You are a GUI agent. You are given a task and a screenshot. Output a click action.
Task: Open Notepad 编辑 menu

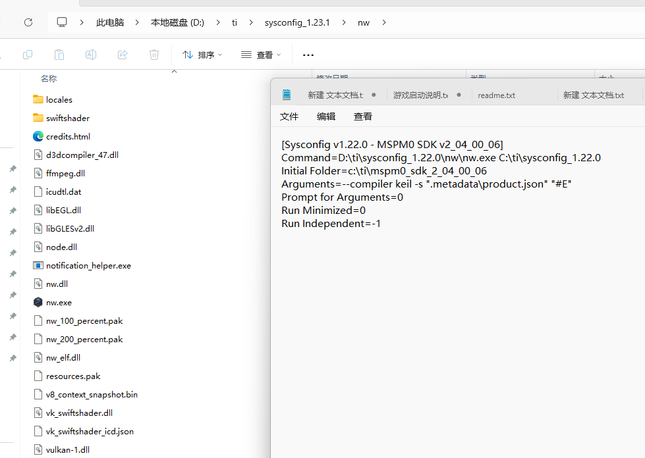pyautogui.click(x=326, y=116)
